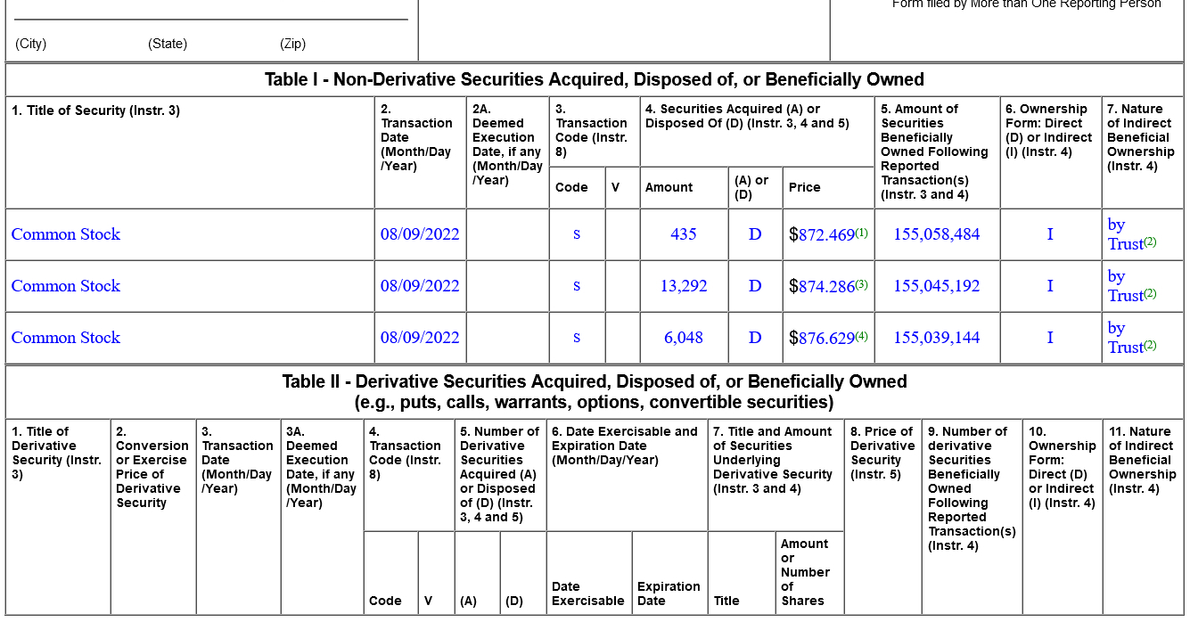Click the Title of Security column header in Table I
Viewport: 1190px width, 622px height.
(96, 110)
